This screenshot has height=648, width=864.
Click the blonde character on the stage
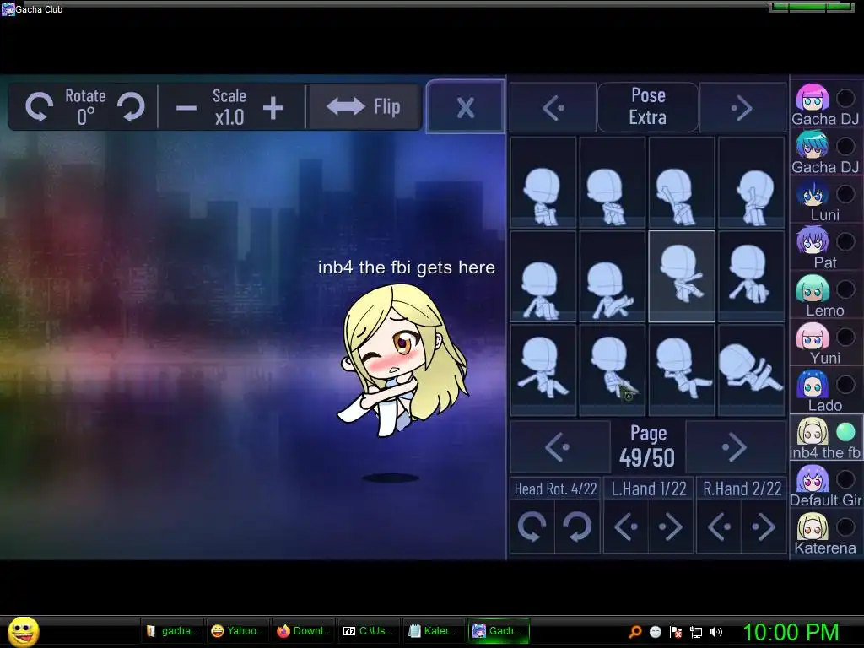(402, 361)
